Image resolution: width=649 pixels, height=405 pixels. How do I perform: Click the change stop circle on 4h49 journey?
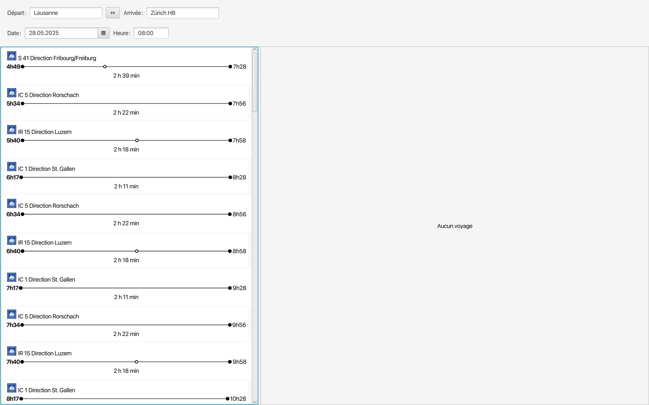click(105, 67)
